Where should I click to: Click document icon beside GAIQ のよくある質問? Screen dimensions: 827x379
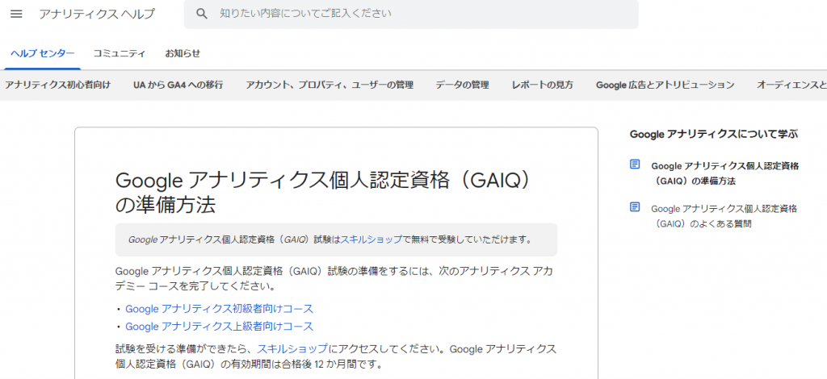pos(635,206)
